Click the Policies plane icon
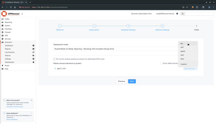Screen dimensions: 216x124 point(33,56)
